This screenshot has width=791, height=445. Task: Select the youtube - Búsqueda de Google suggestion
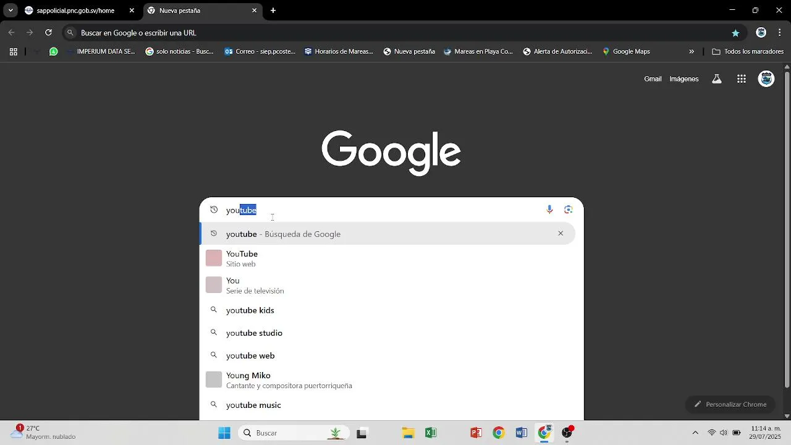(387, 234)
